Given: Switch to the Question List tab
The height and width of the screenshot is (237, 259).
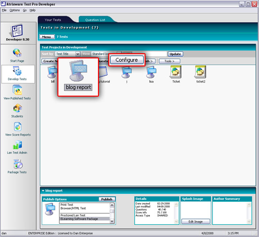Looking at the screenshot, I should coord(95,20).
